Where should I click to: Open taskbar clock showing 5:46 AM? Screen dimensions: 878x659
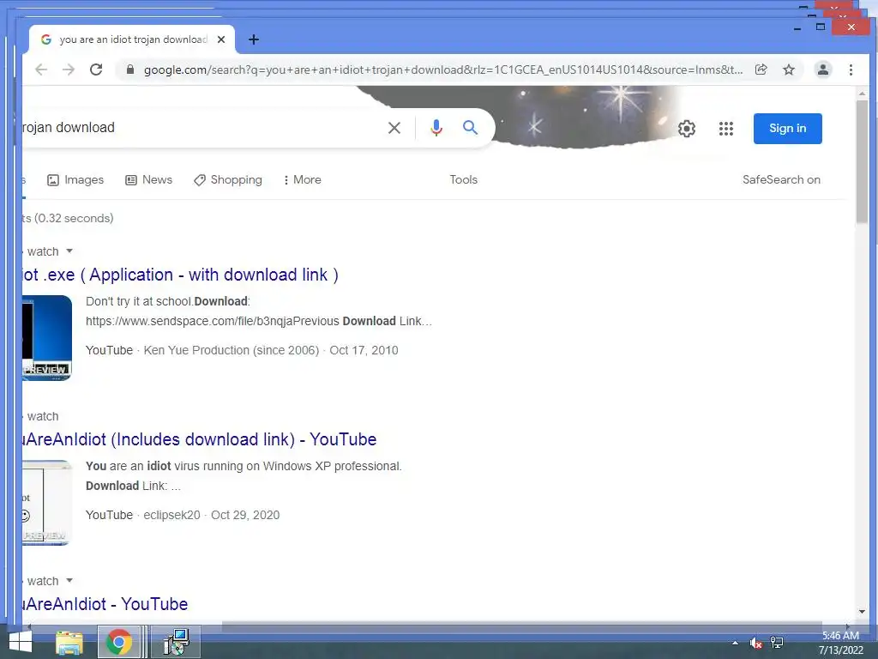(840, 643)
